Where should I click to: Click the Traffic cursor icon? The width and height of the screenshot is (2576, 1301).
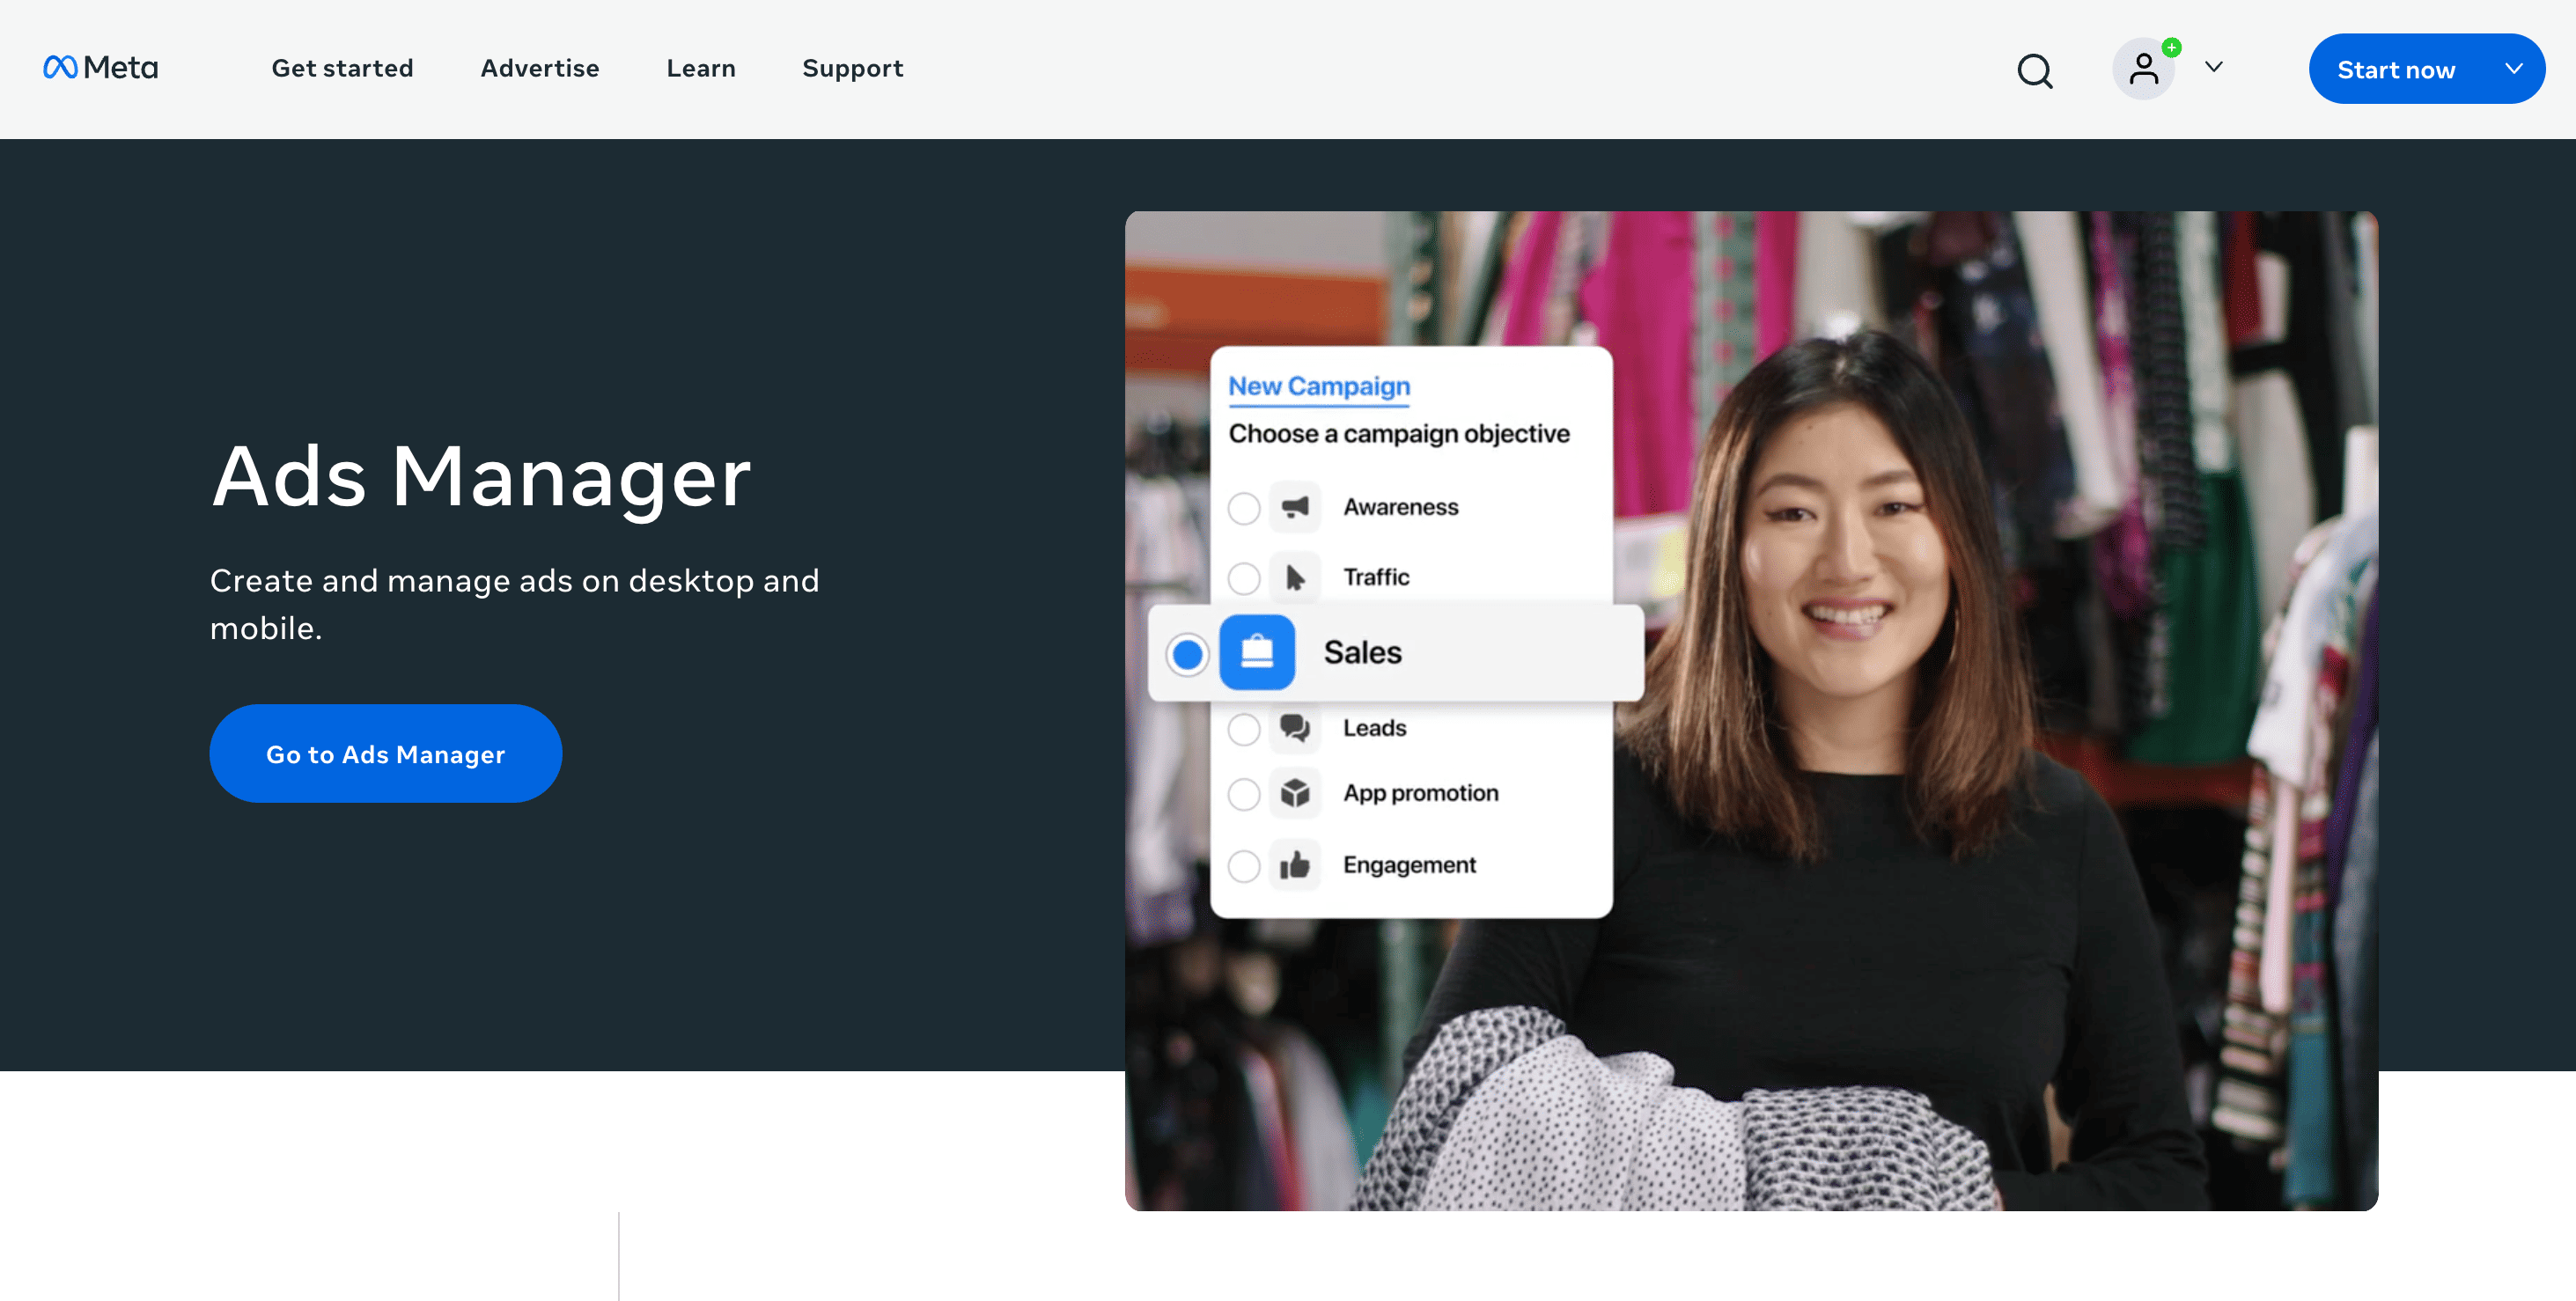coord(1295,577)
